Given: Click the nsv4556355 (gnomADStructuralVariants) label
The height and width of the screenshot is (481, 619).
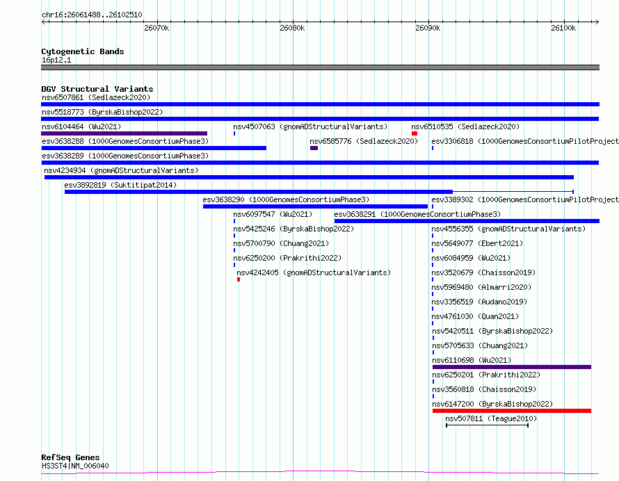Looking at the screenshot, I should [x=508, y=229].
